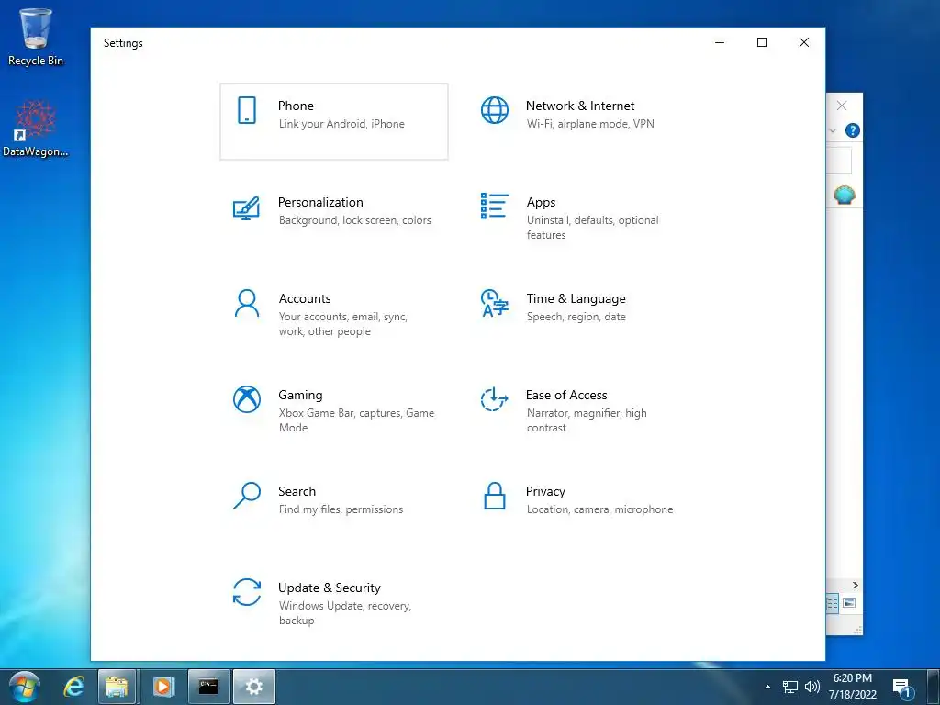The width and height of the screenshot is (940, 705).
Task: Open Update & Security sync-arrows icon
Action: pyautogui.click(x=246, y=592)
